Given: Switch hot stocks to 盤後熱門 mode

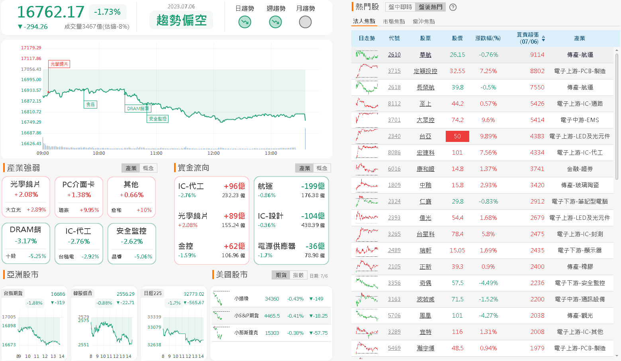Looking at the screenshot, I should pyautogui.click(x=431, y=7).
